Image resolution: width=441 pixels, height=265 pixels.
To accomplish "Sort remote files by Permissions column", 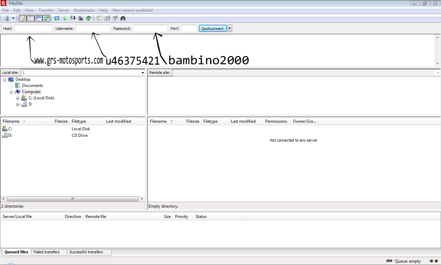I will (277, 121).
